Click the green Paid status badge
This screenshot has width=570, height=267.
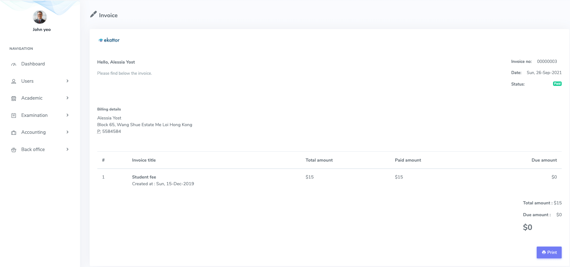[x=557, y=84]
